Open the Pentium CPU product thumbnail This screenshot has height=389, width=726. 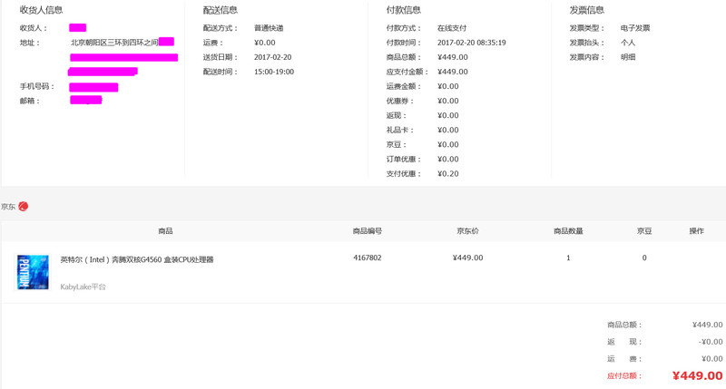pos(33,272)
